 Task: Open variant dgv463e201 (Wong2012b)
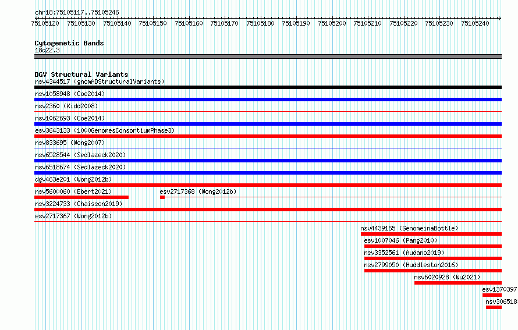[x=73, y=179]
